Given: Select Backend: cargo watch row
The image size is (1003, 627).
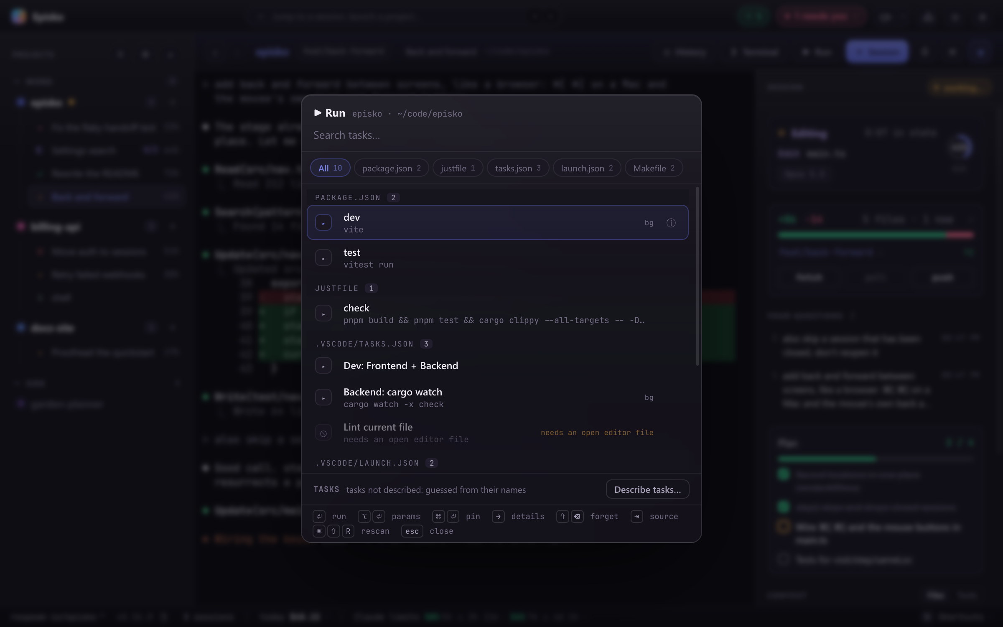Looking at the screenshot, I should coord(497,398).
